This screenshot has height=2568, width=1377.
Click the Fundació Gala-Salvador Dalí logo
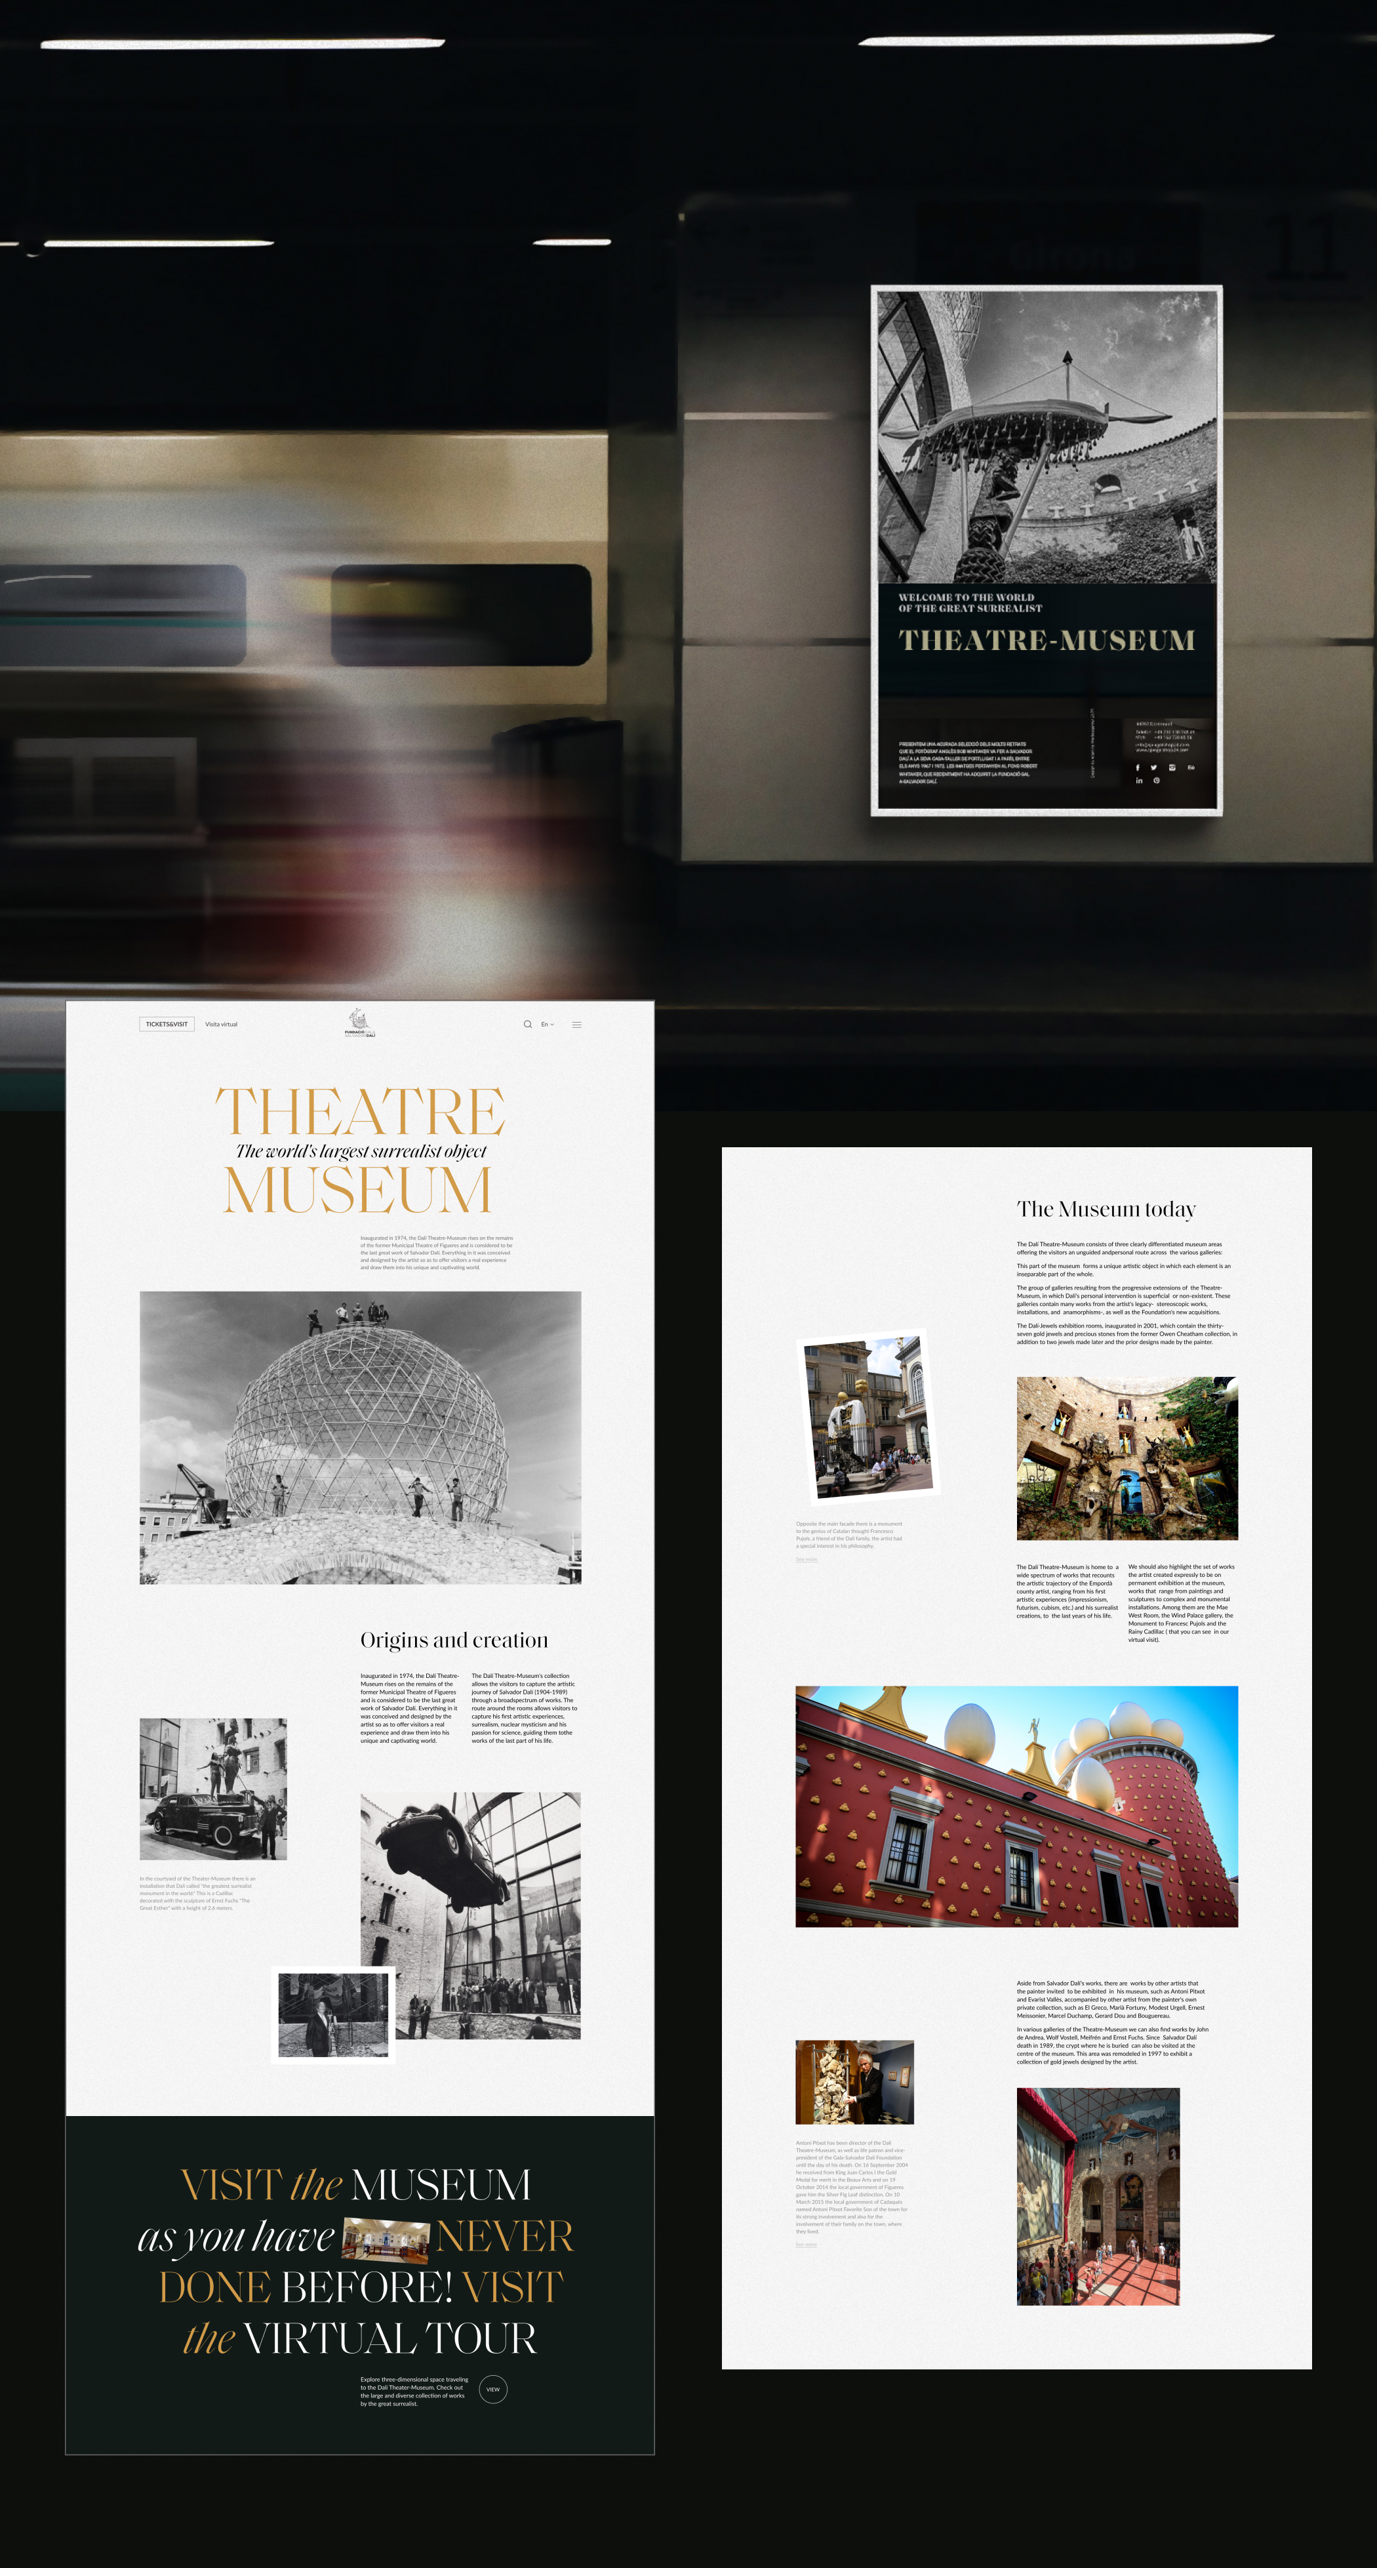tap(360, 1023)
